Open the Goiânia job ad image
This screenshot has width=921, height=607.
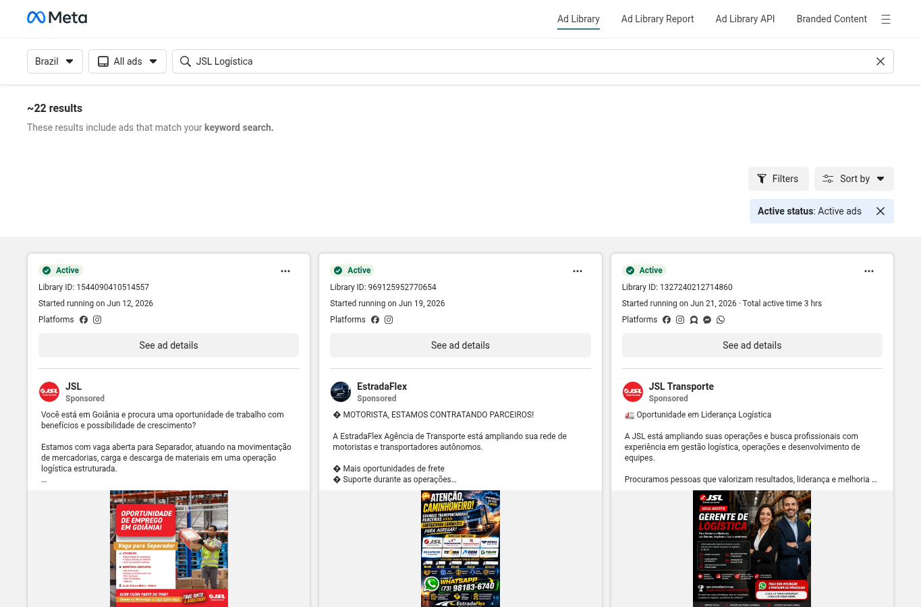(169, 548)
